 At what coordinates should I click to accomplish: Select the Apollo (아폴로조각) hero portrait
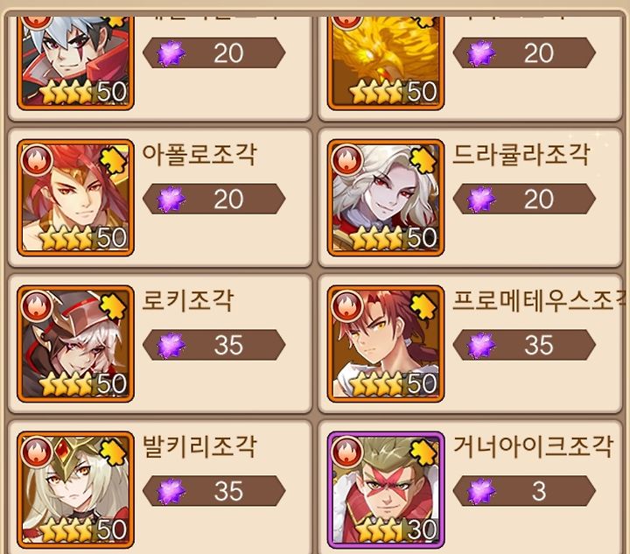75,198
